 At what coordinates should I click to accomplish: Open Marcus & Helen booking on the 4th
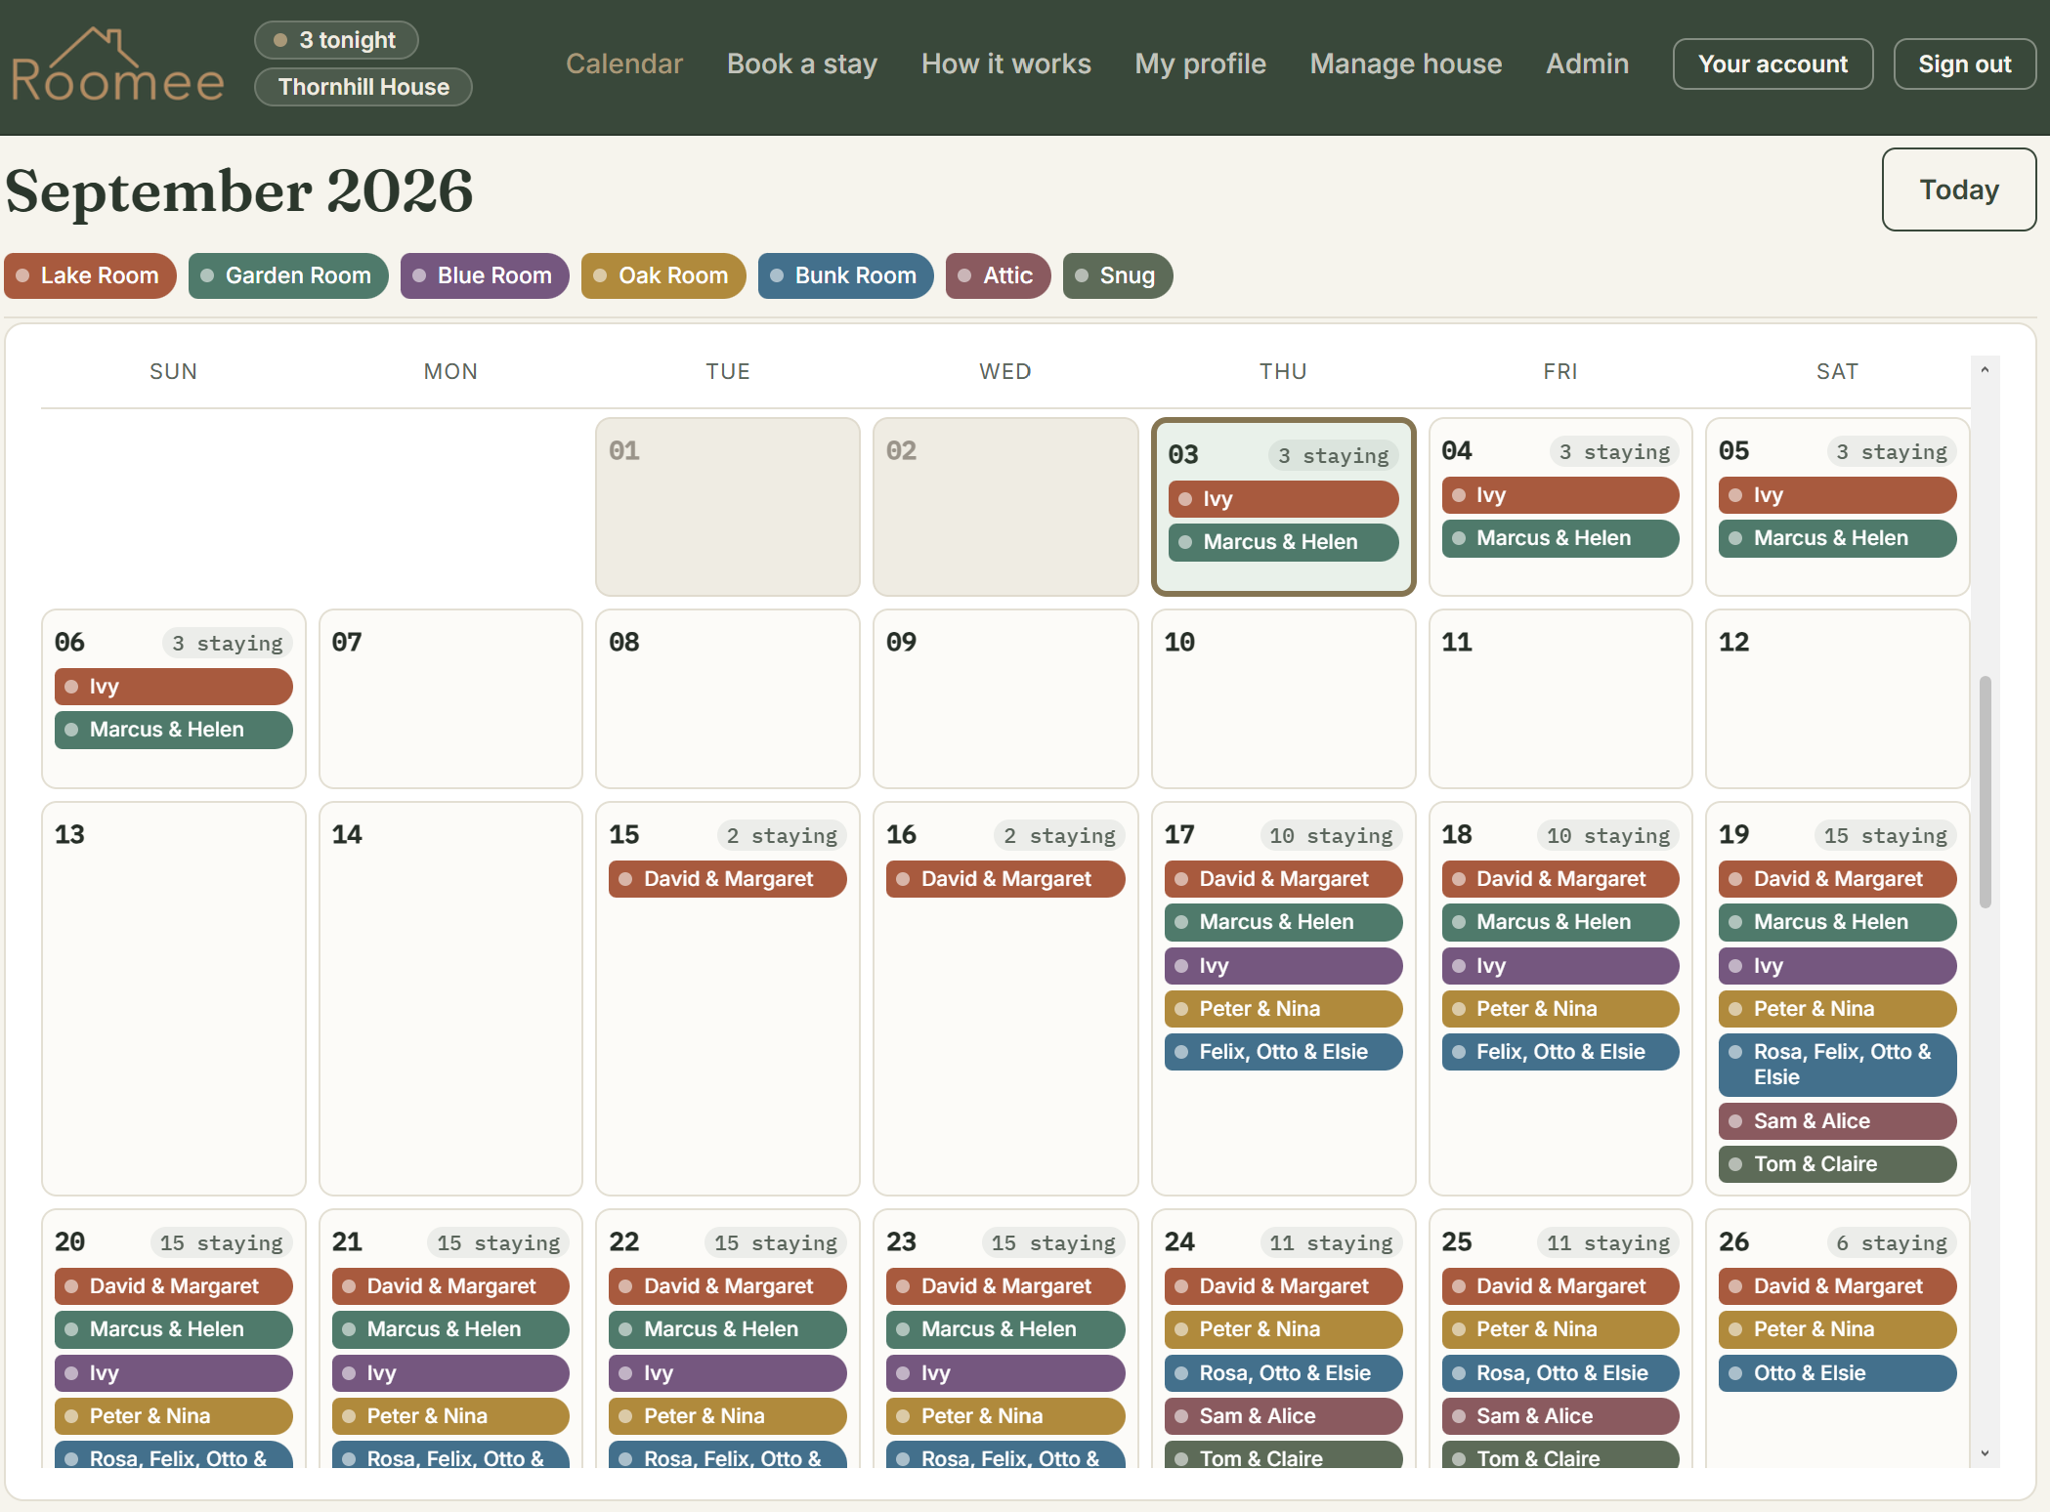[x=1559, y=538]
